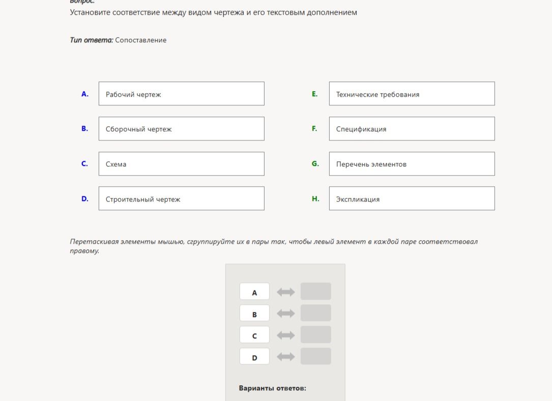Select the 'Экспликация' answer box
Image resolution: width=552 pixels, height=401 pixels.
click(x=412, y=198)
